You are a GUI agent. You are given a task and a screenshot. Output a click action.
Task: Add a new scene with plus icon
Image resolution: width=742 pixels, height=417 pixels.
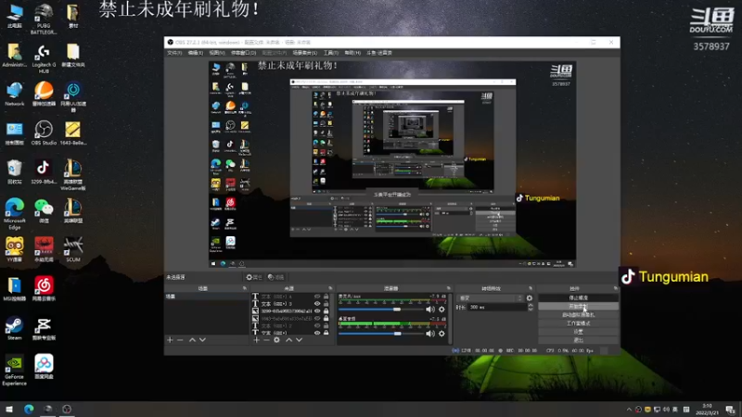tap(170, 340)
